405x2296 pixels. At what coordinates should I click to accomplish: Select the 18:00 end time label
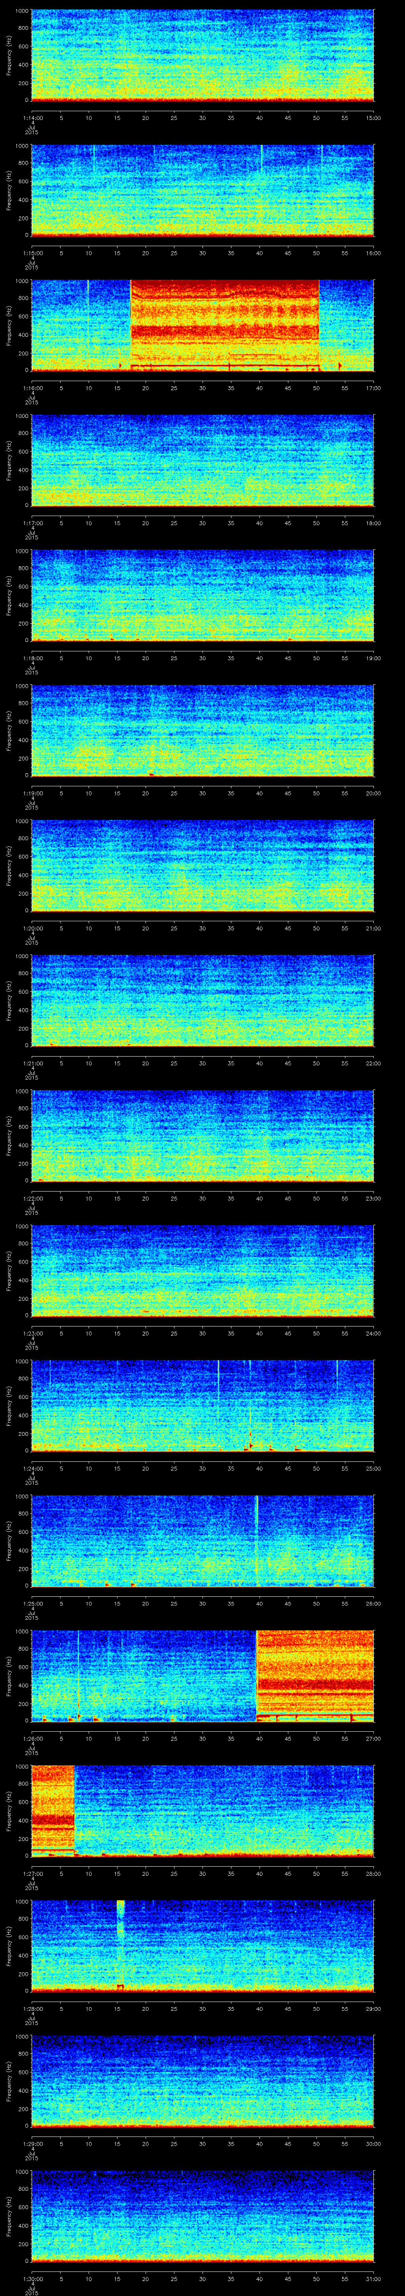pyautogui.click(x=374, y=523)
